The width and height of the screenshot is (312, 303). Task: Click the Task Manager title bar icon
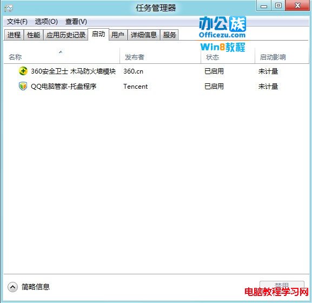tap(9, 8)
